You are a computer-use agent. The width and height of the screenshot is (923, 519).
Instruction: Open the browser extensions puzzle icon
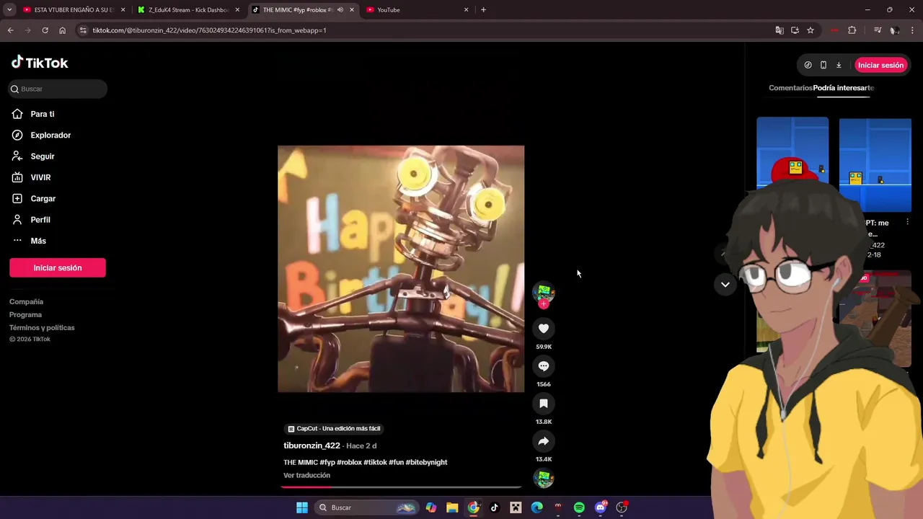[852, 30]
